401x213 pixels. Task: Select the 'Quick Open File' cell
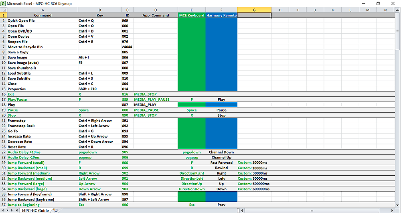pyautogui.click(x=43, y=21)
